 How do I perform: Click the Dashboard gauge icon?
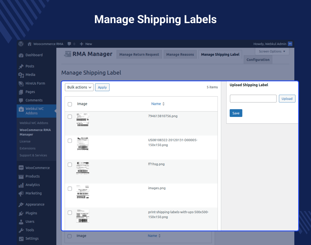click(x=21, y=55)
